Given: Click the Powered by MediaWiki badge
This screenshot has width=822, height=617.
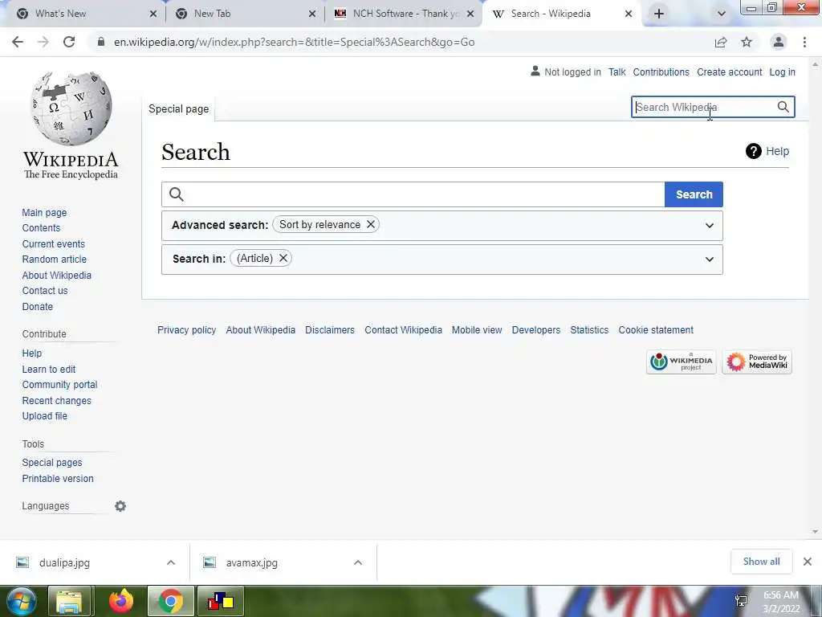Looking at the screenshot, I should point(757,362).
